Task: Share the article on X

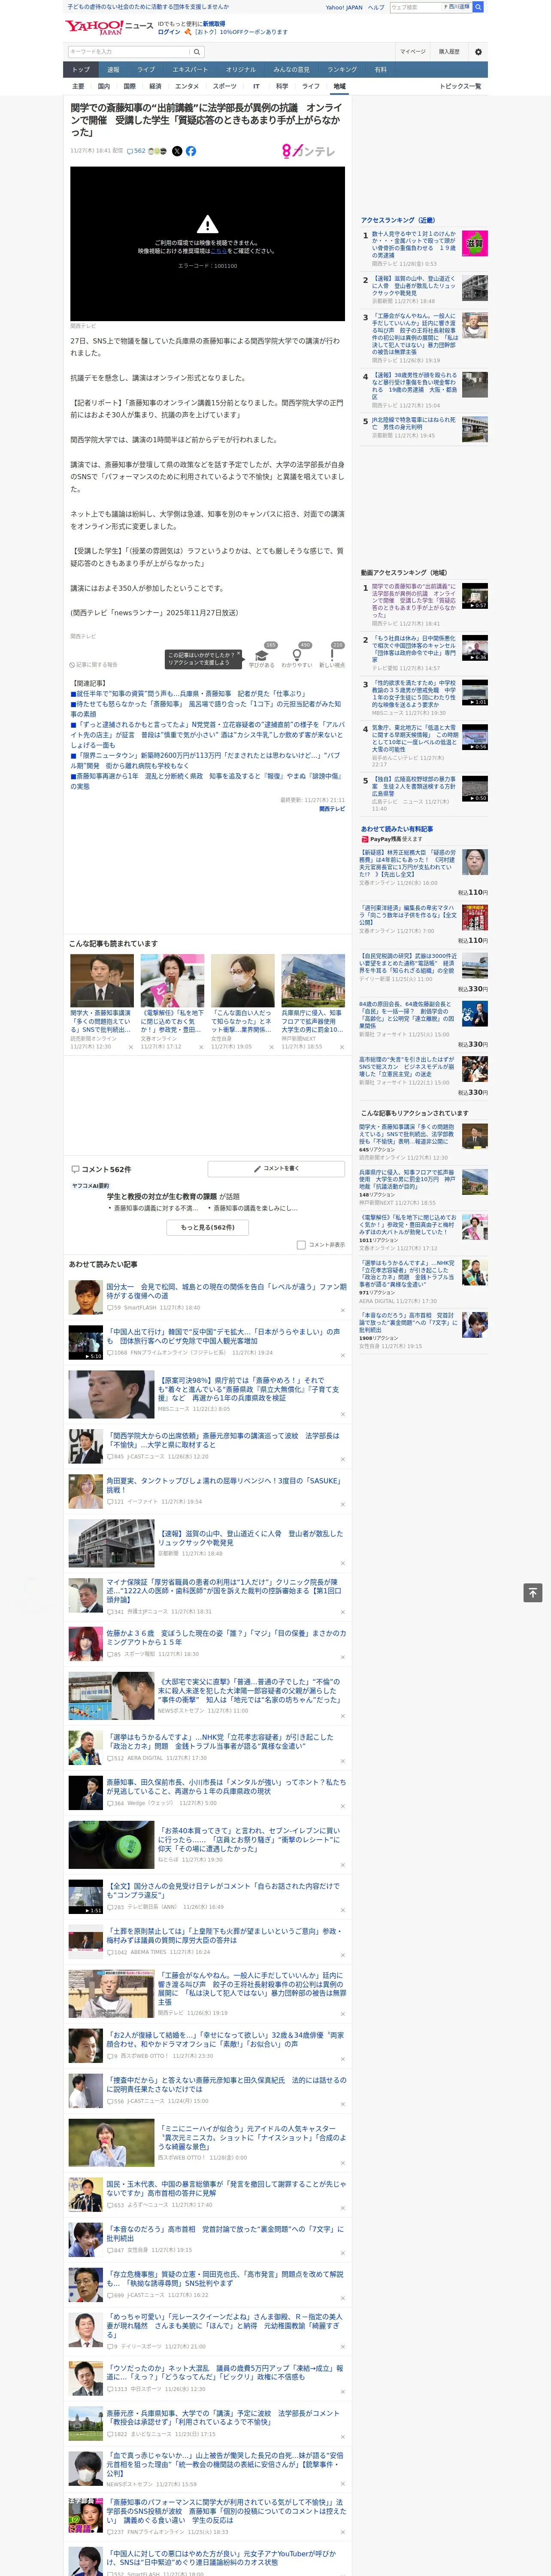Action: click(177, 151)
